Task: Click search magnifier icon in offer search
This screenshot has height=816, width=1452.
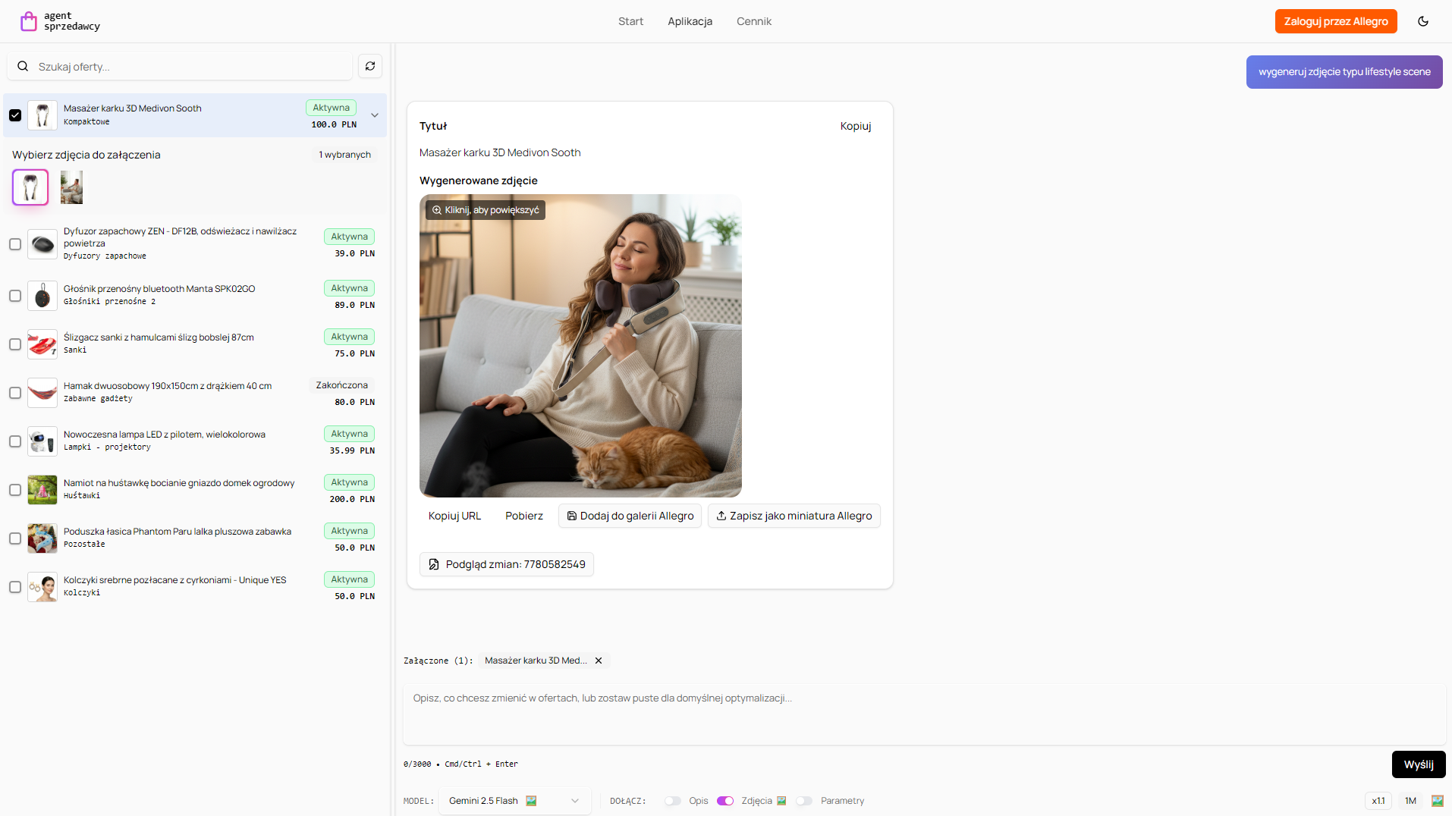Action: pos(23,67)
